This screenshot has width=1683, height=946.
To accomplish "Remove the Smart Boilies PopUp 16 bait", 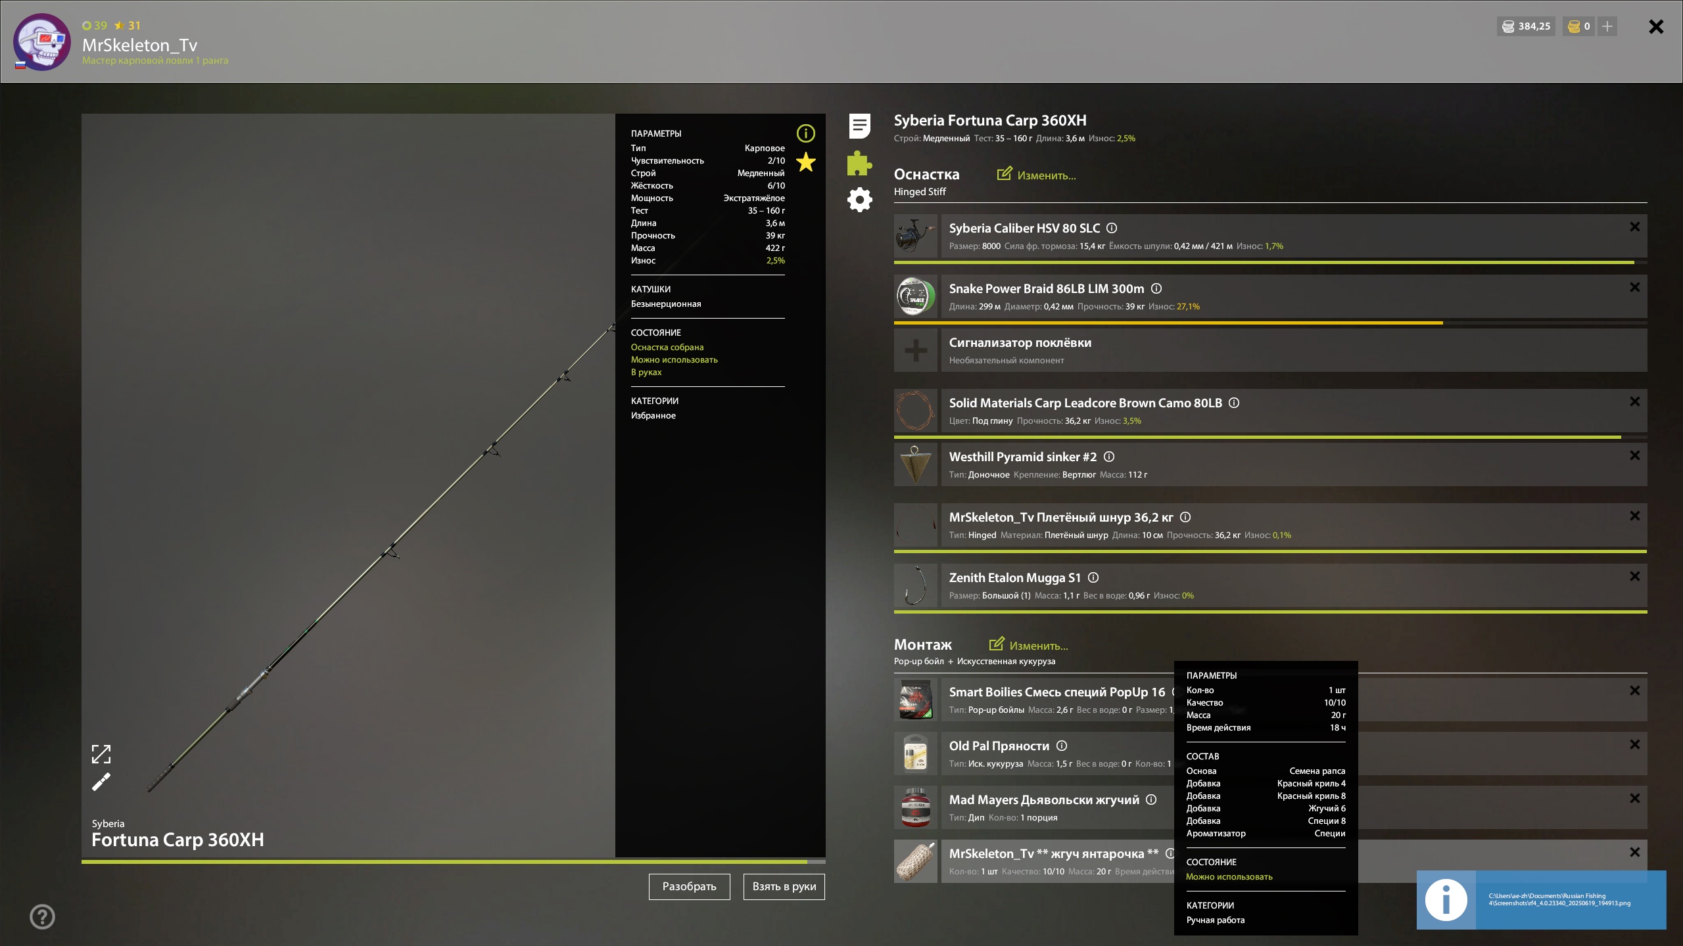I will pyautogui.click(x=1634, y=690).
